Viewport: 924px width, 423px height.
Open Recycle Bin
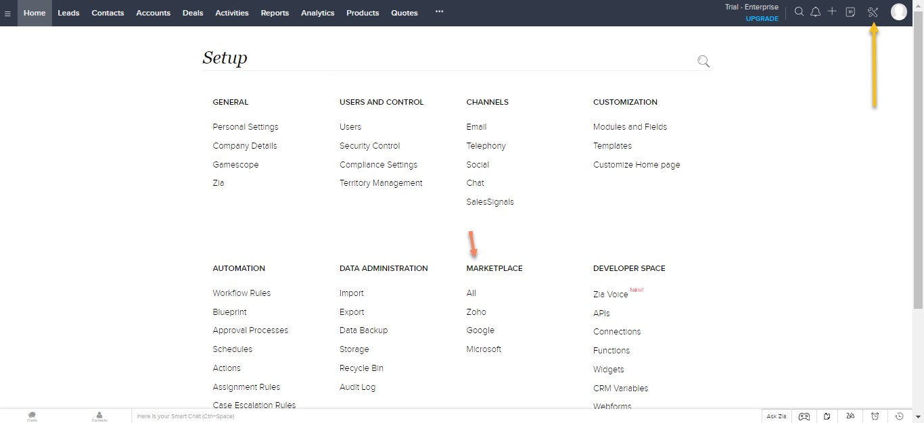(x=361, y=368)
